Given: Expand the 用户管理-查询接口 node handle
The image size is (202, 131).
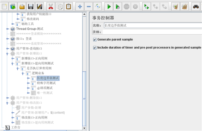Looking at the screenshot, I should (x=8, y=49).
